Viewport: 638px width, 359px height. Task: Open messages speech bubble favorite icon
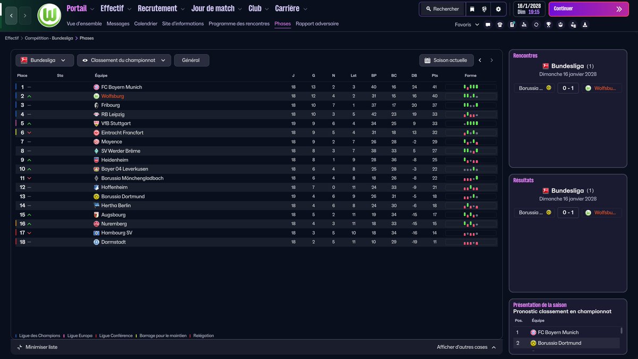tap(488, 24)
